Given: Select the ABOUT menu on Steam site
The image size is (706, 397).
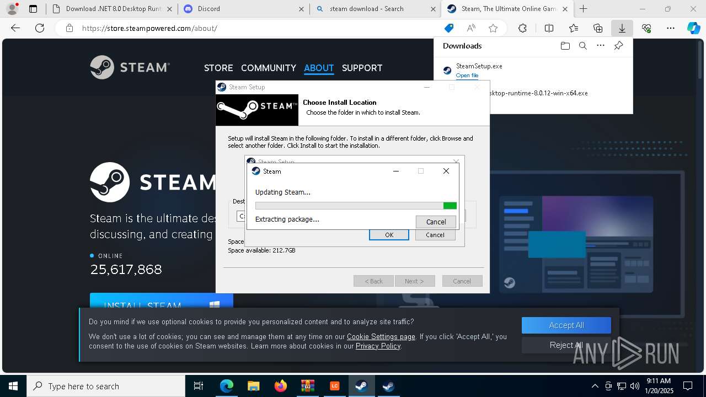Looking at the screenshot, I should tap(319, 68).
